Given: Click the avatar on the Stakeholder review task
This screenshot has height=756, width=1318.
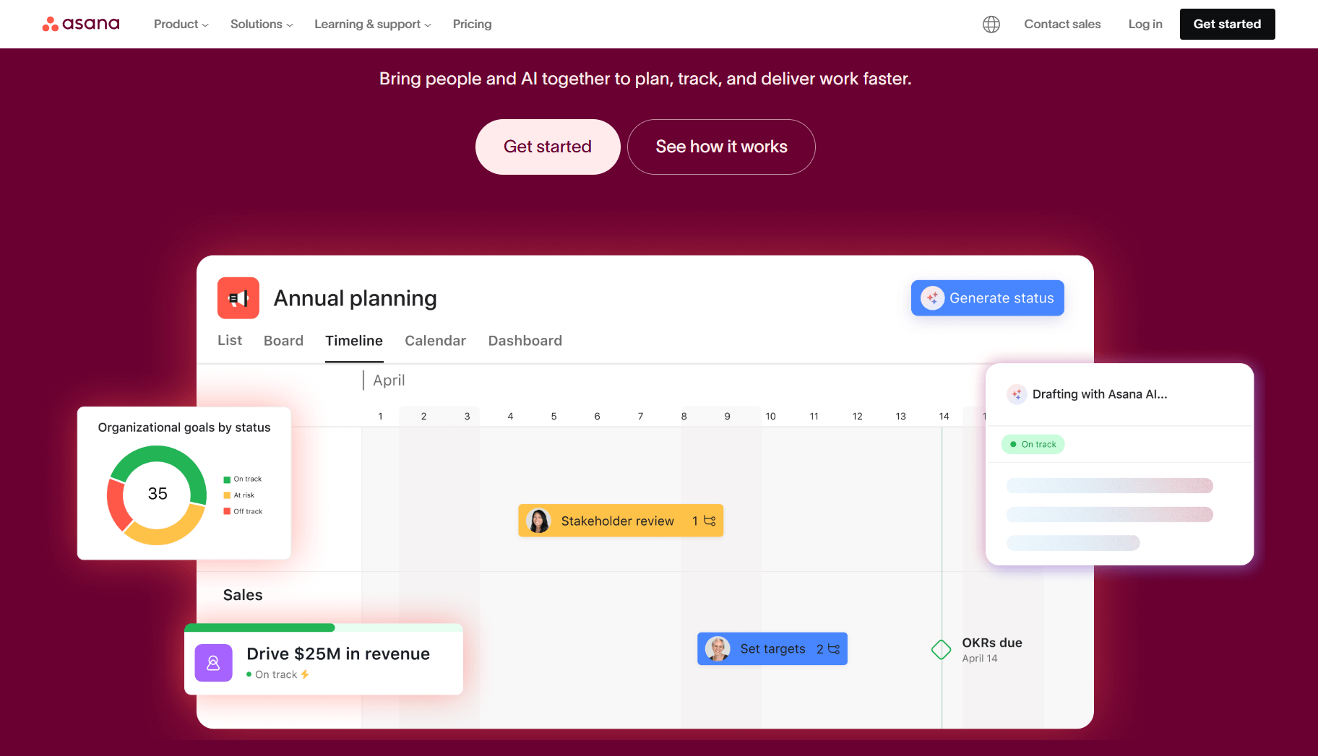Looking at the screenshot, I should [x=538, y=520].
